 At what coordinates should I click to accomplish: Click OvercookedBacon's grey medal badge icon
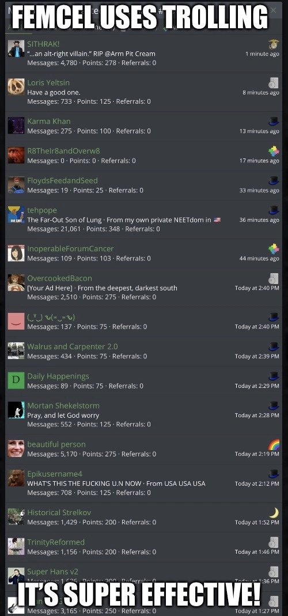pyautogui.click(x=274, y=278)
